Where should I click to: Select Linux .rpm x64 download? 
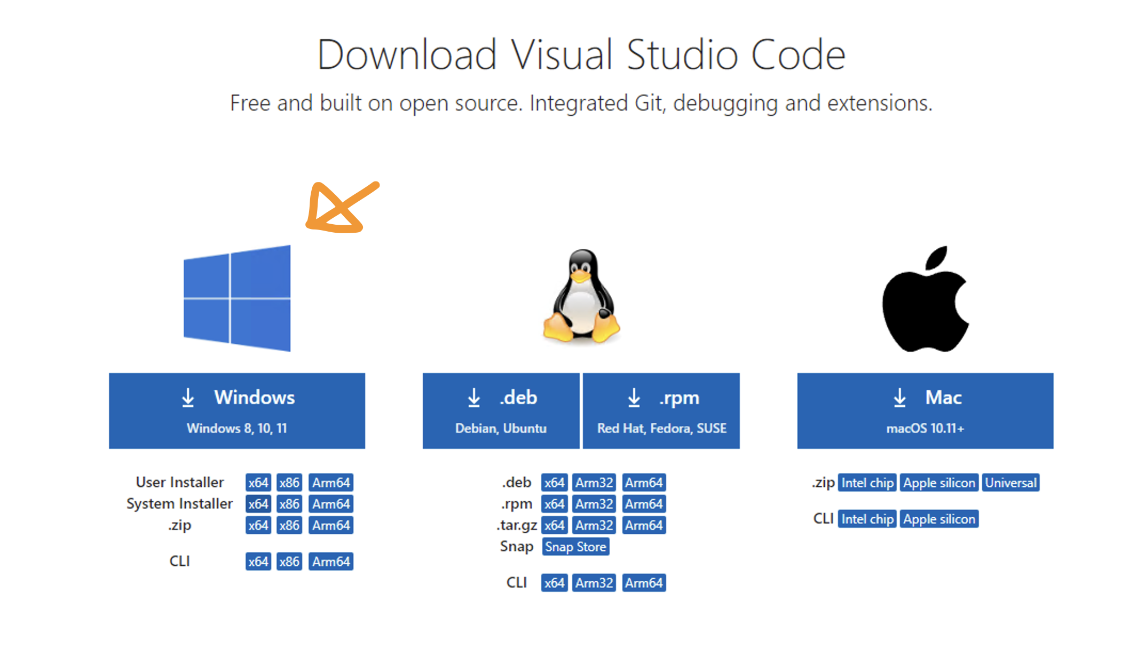[x=554, y=504]
